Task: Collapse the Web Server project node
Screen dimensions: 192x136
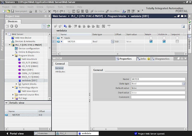Action: 6,34
